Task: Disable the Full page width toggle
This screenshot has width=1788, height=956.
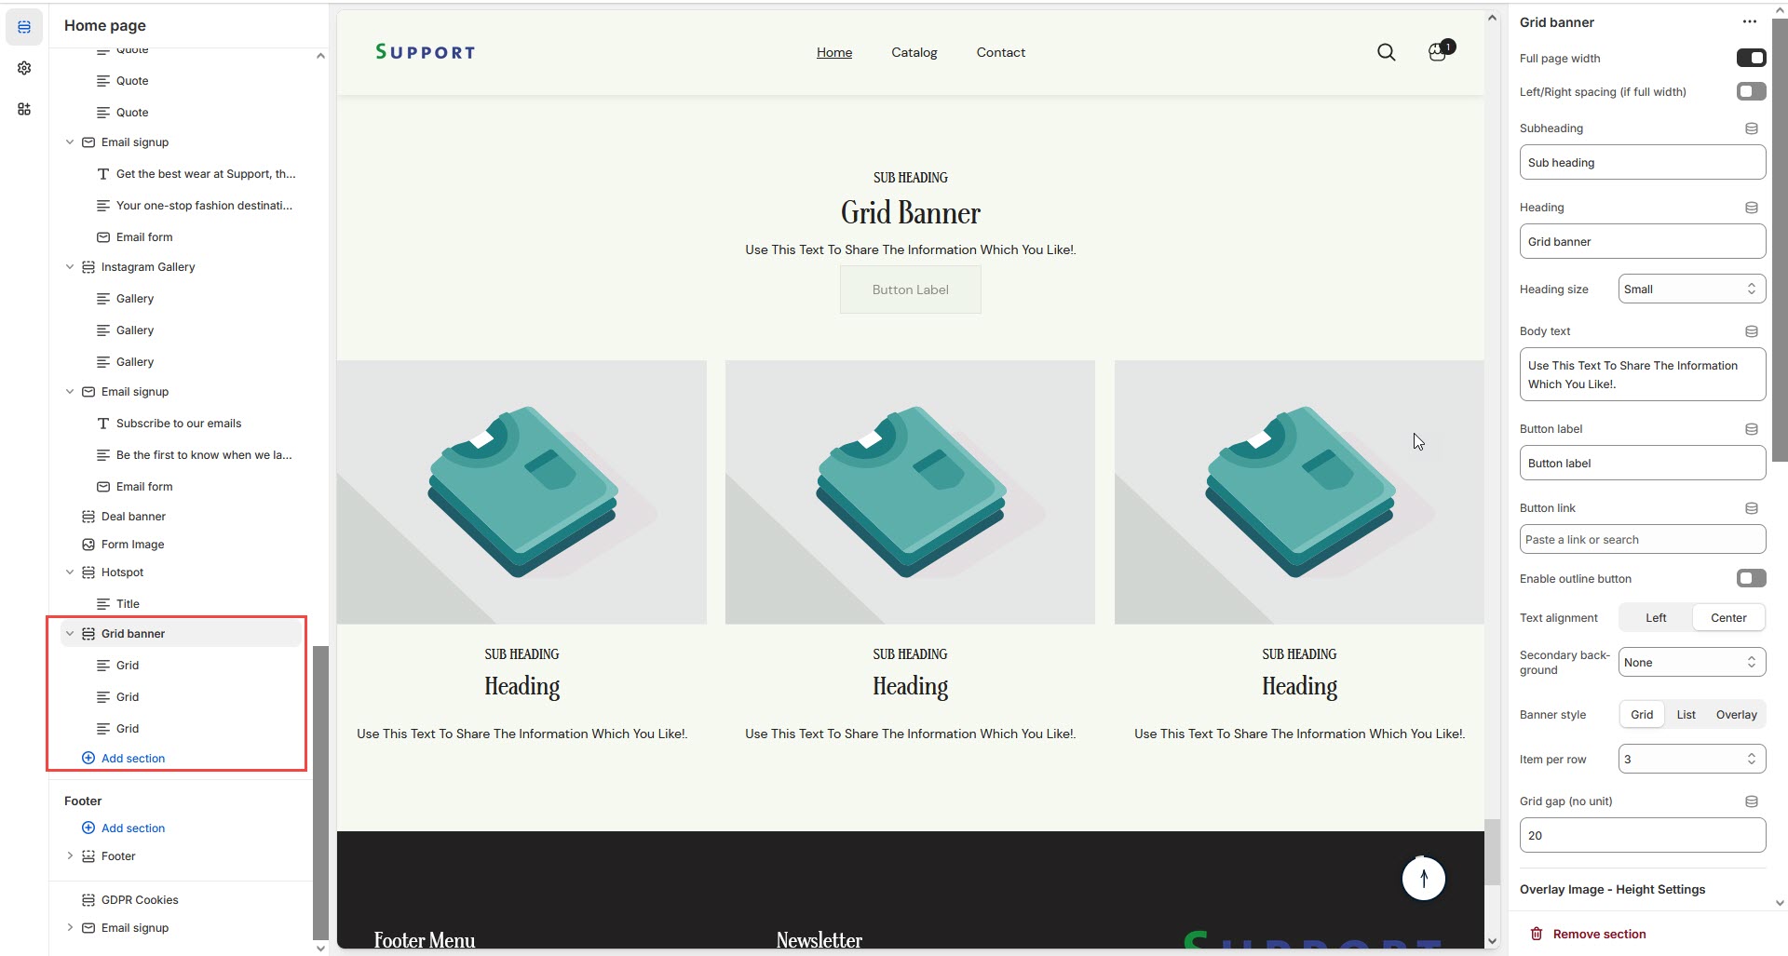Action: [1751, 59]
